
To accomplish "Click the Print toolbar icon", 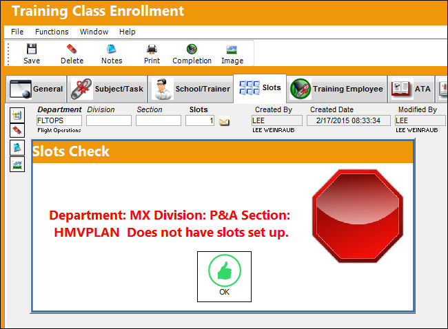I will point(152,54).
